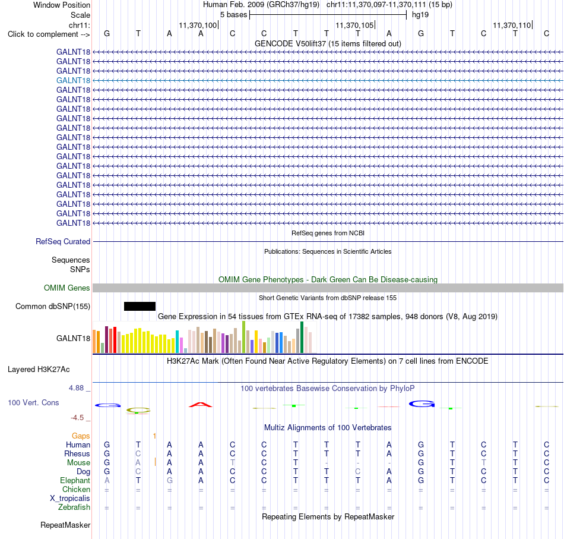Open the GENCODE V50lift37 track title
Screen dimensions: 564x539
click(x=328, y=43)
